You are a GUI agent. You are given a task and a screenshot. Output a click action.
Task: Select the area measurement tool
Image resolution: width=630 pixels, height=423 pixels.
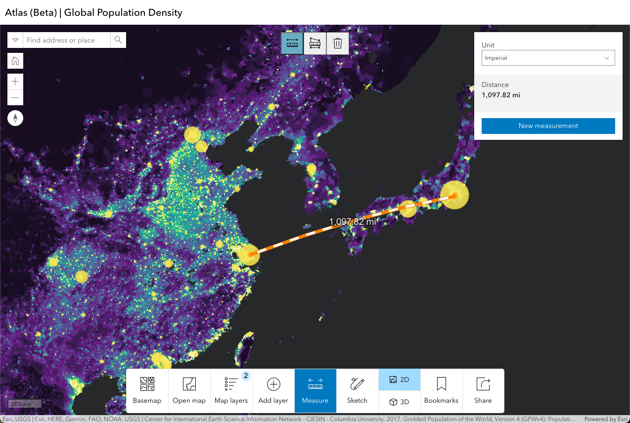pyautogui.click(x=315, y=43)
